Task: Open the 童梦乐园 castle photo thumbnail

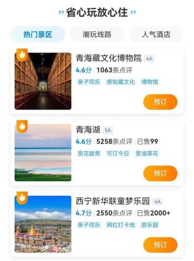Action: point(43,224)
